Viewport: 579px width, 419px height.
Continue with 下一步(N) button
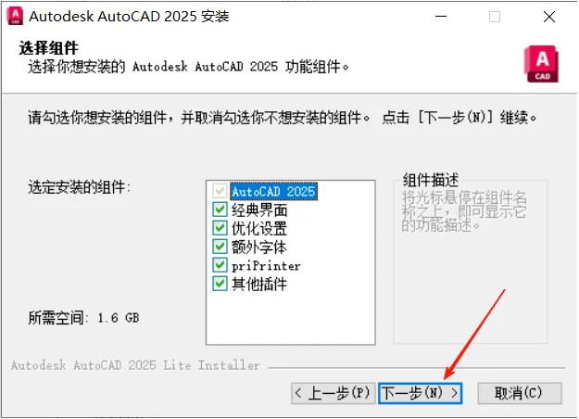click(x=420, y=393)
